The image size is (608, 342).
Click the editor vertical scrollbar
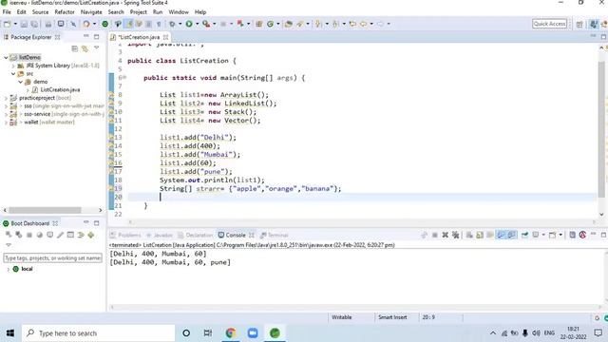click(601, 128)
